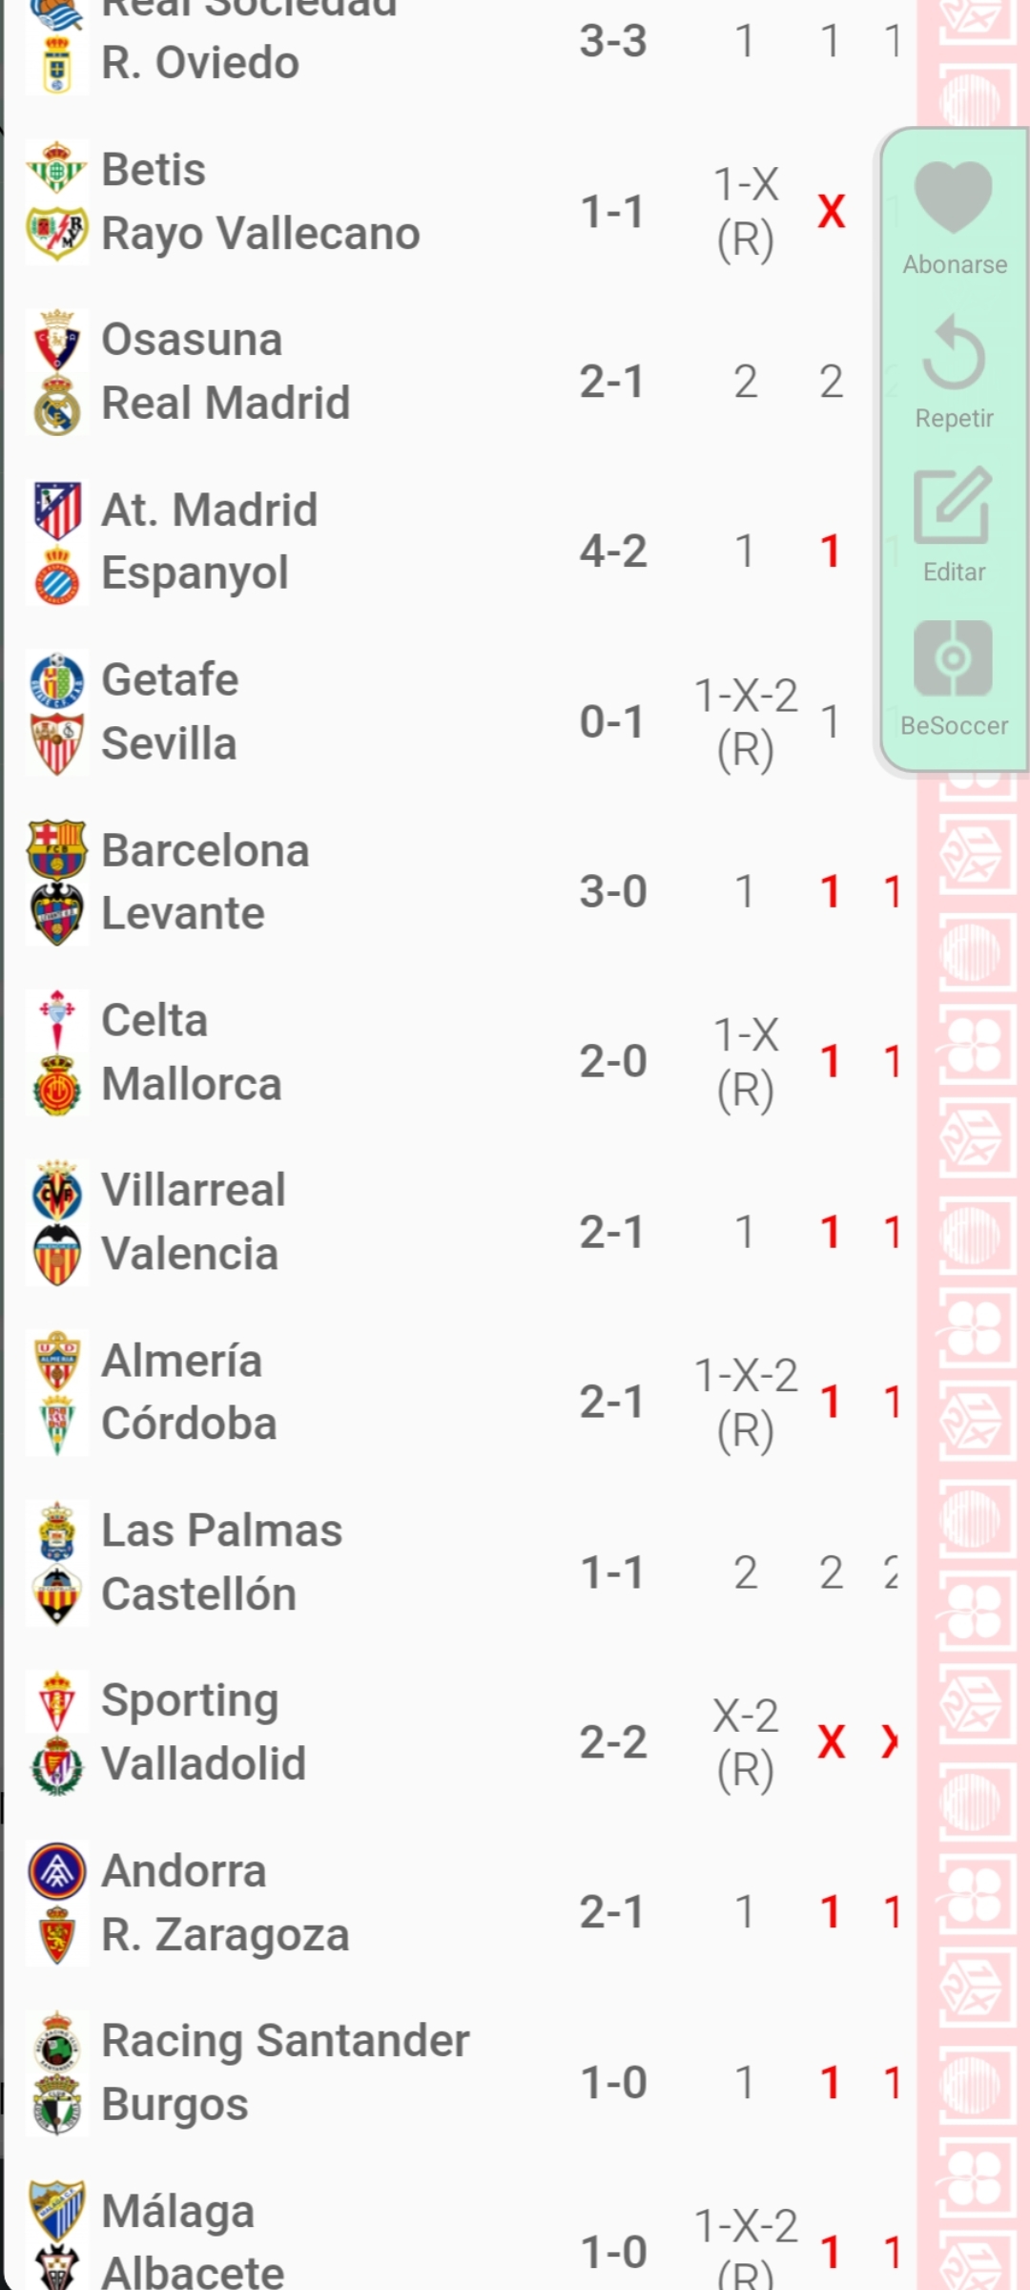Screen dimensions: 1030x2290
Task: Tap the Racing Santander team name
Action: click(x=285, y=2041)
